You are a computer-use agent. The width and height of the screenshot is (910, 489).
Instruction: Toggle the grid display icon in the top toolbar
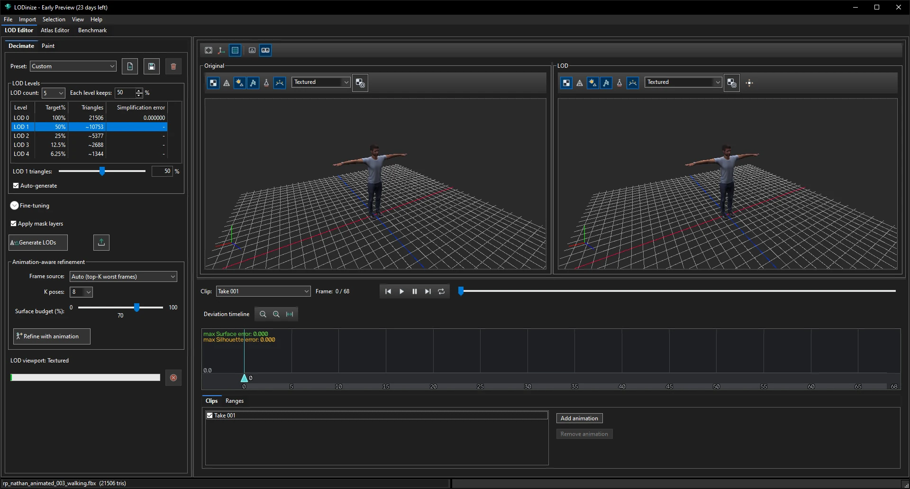click(x=235, y=50)
